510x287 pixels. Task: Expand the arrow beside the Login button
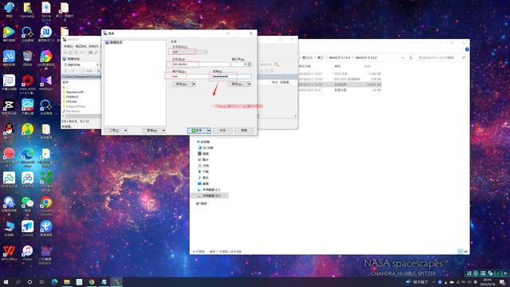click(209, 131)
